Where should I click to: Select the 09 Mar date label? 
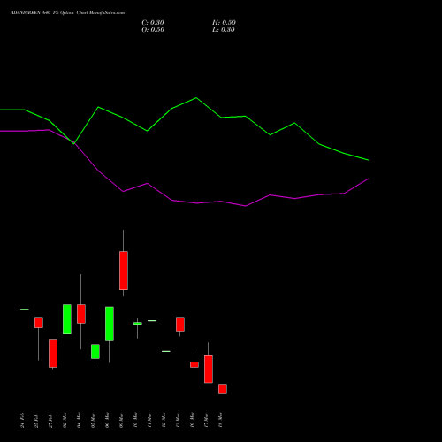(122, 420)
